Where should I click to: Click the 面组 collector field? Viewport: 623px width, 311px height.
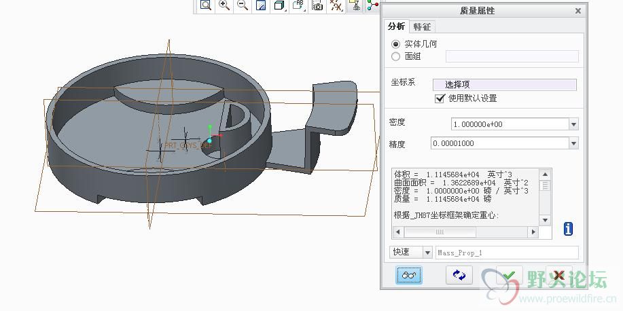[512, 56]
